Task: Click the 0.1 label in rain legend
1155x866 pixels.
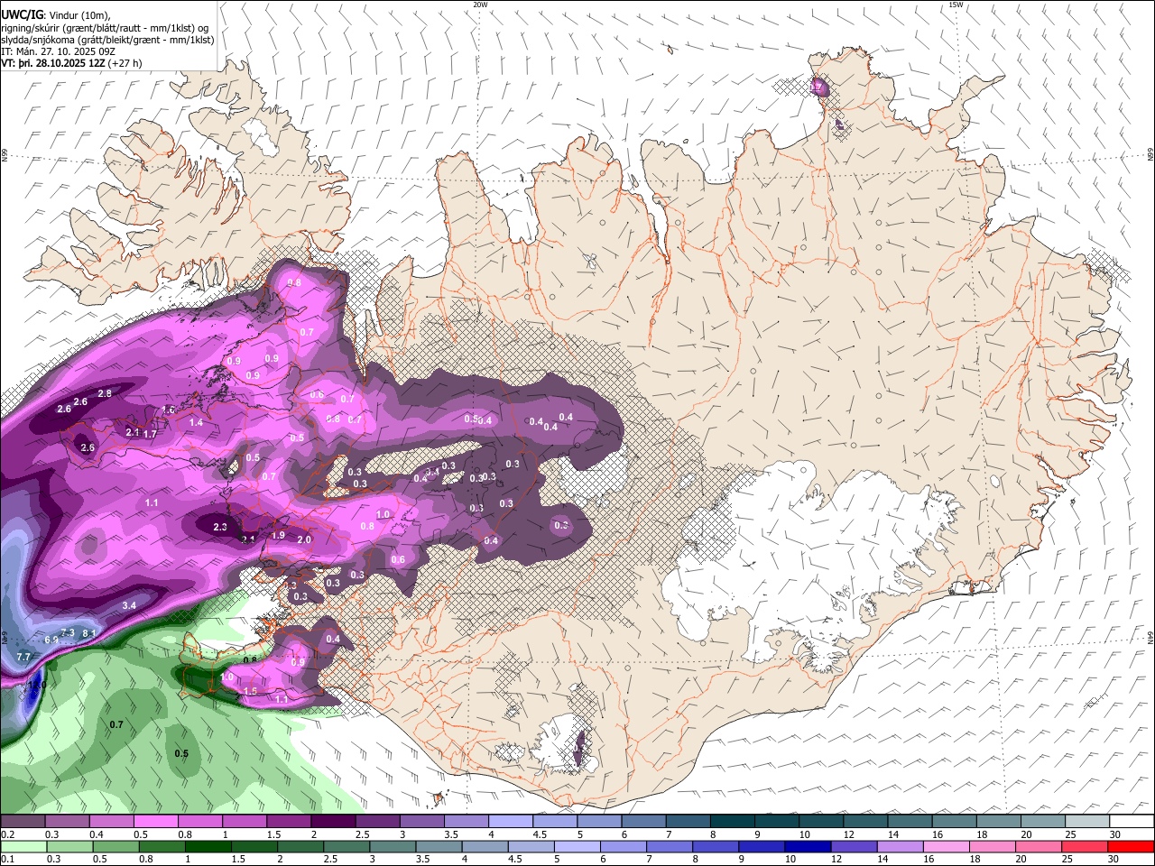Action: tap(6, 859)
